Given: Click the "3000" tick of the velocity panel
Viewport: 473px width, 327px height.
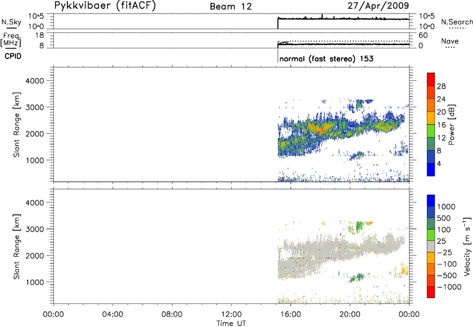Looking at the screenshot, I should tap(35, 229).
